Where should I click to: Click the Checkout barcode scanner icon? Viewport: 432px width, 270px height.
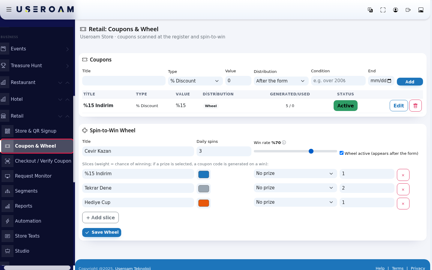tap(7, 161)
